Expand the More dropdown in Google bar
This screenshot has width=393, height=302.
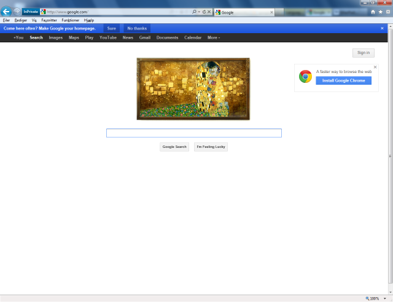(x=214, y=37)
